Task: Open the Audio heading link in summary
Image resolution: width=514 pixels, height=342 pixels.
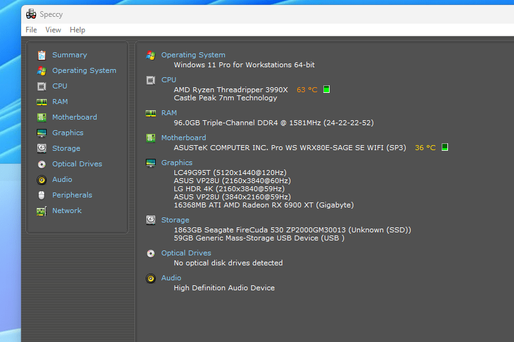Action: point(171,278)
